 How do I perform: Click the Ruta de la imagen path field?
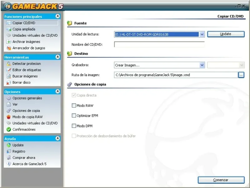[176, 75]
